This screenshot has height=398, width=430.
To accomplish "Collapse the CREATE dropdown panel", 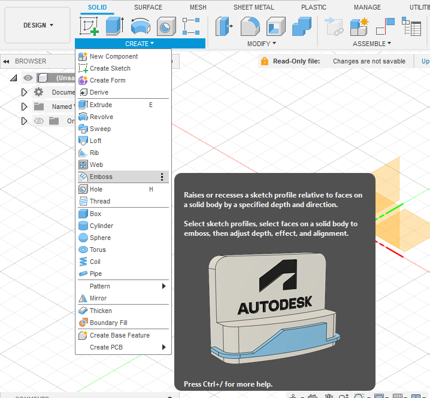I will click(140, 44).
